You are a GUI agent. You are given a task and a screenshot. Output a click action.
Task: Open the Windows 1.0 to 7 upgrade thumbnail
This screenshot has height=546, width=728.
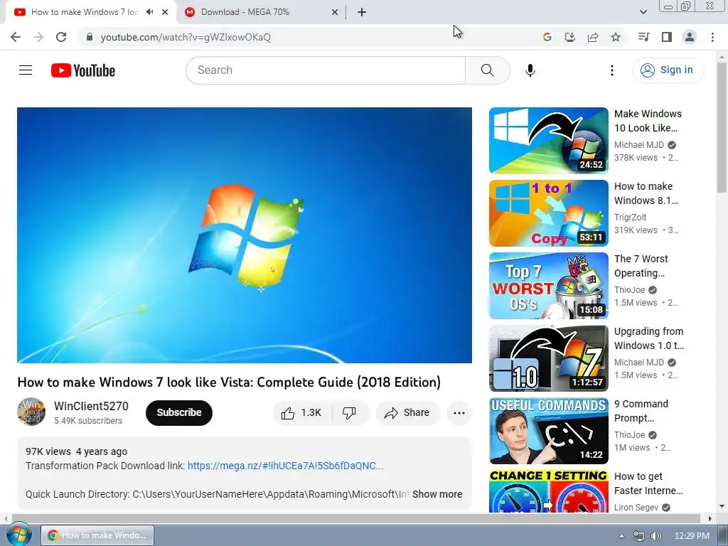(548, 358)
